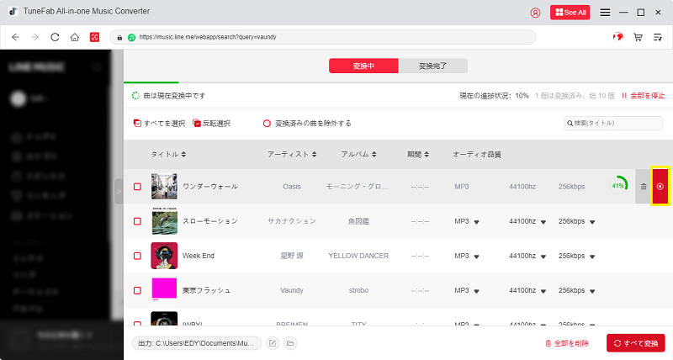Sort by アーティスト column header
Viewport: 673px width, 360px height.
(x=292, y=155)
